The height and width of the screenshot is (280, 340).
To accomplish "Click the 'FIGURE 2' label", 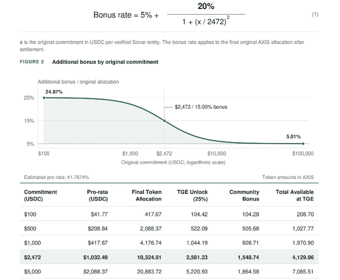I will coord(32,62).
